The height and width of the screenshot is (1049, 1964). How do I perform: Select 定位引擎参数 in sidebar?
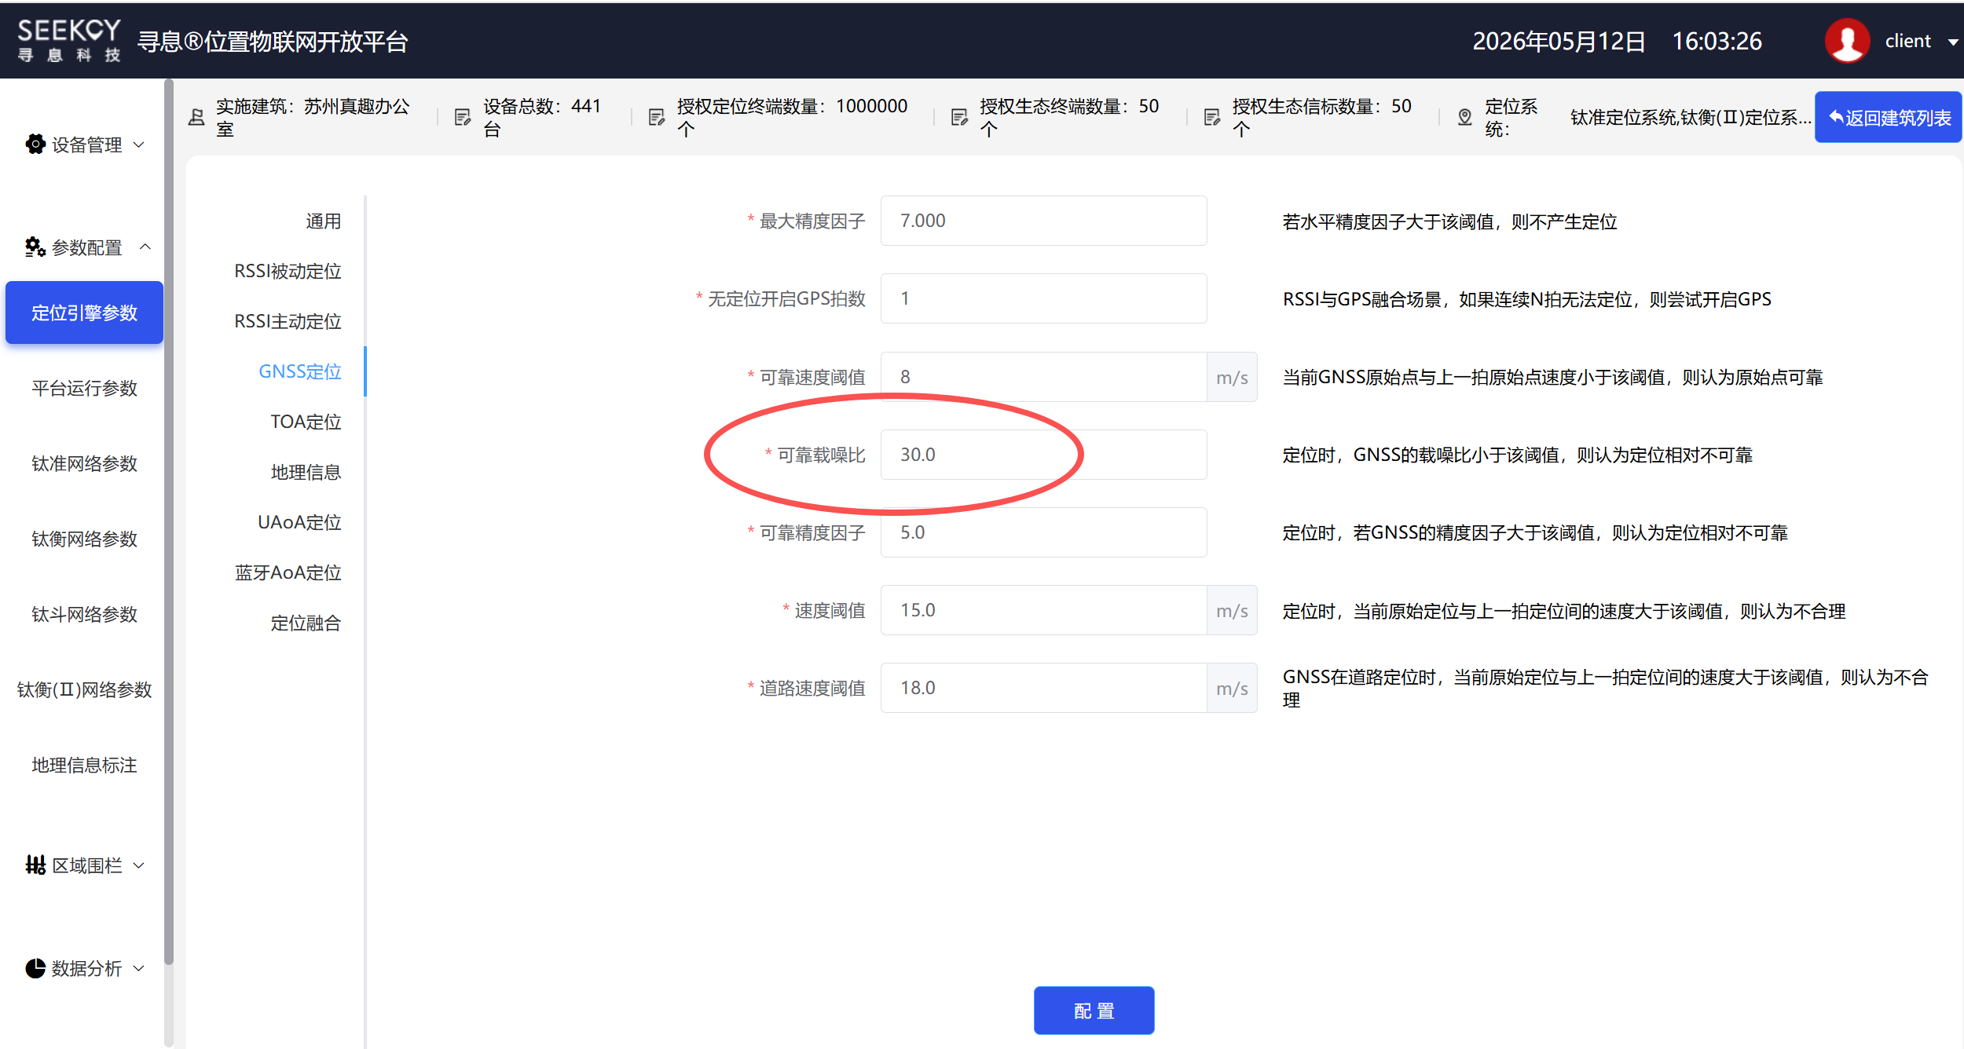pos(84,313)
